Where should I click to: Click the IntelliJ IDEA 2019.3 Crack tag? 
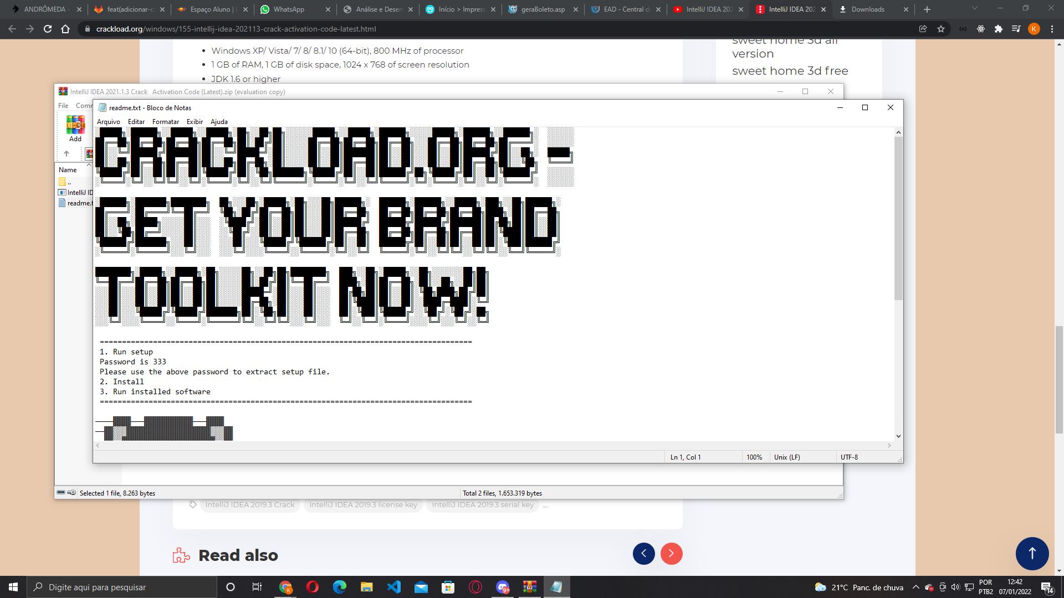(250, 504)
